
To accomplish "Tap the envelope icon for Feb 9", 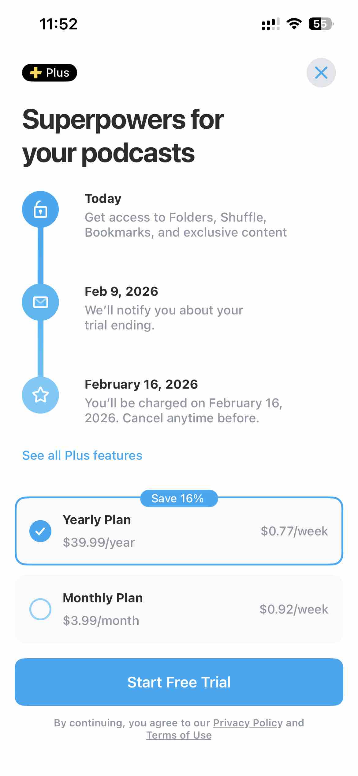I will 40,302.
